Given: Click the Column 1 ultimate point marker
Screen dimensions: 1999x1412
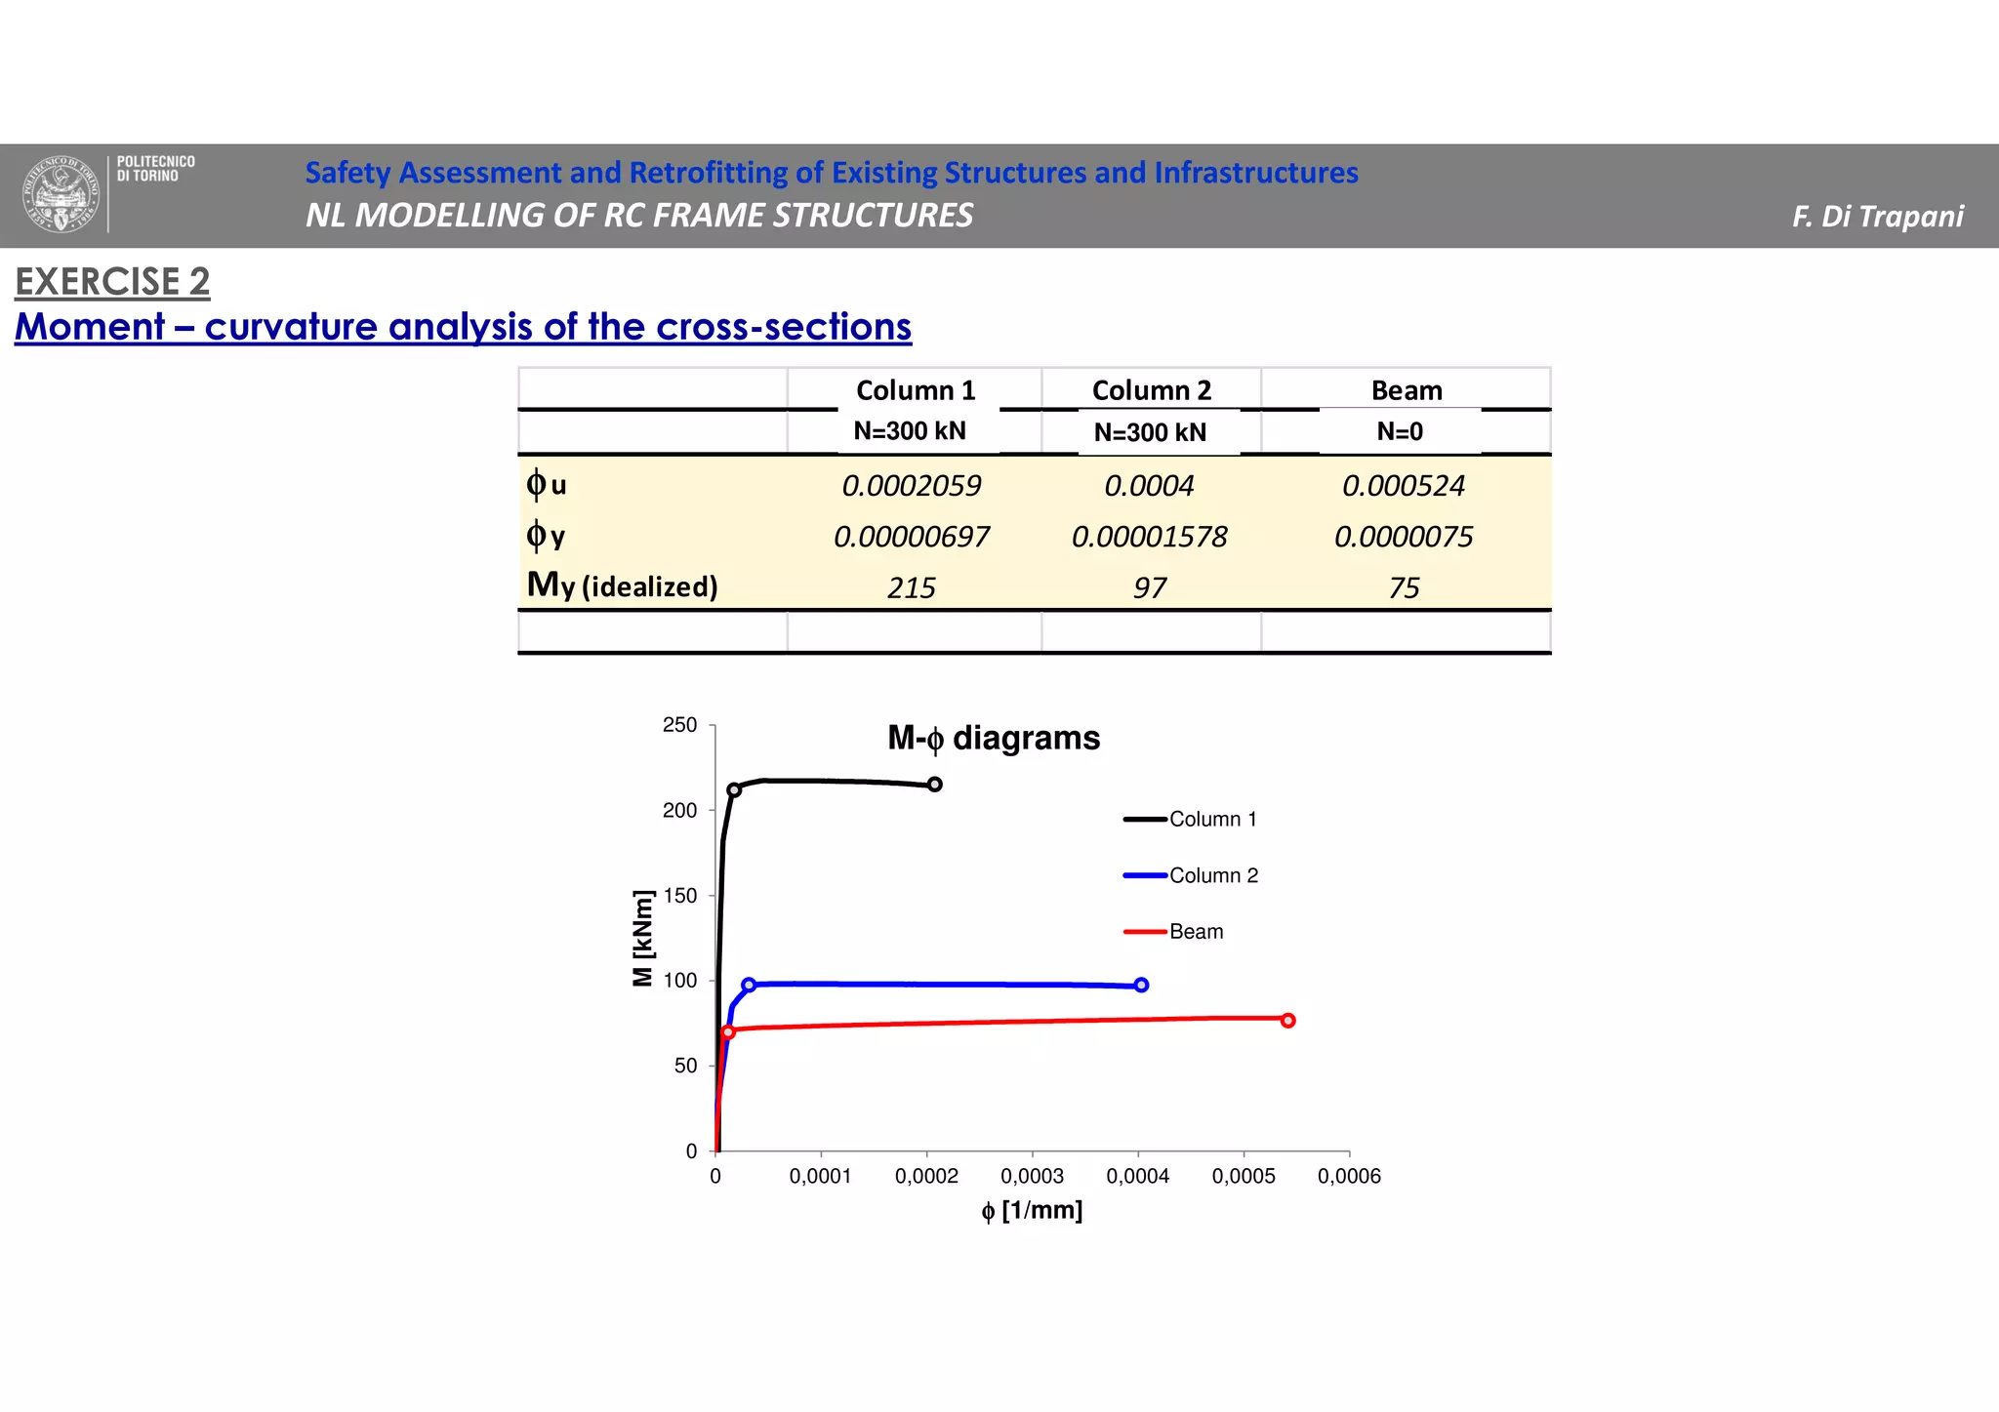Looking at the screenshot, I should click(x=934, y=785).
